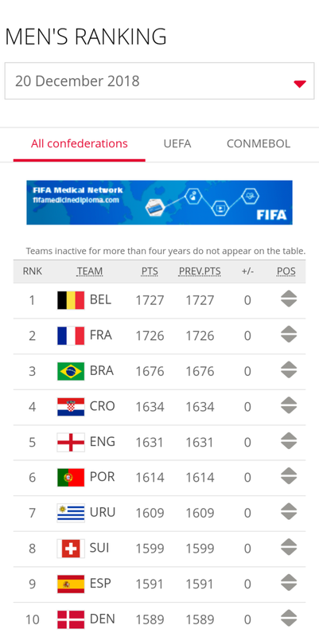The width and height of the screenshot is (319, 637).
Task: Click the TEAM column header
Action: tap(90, 272)
